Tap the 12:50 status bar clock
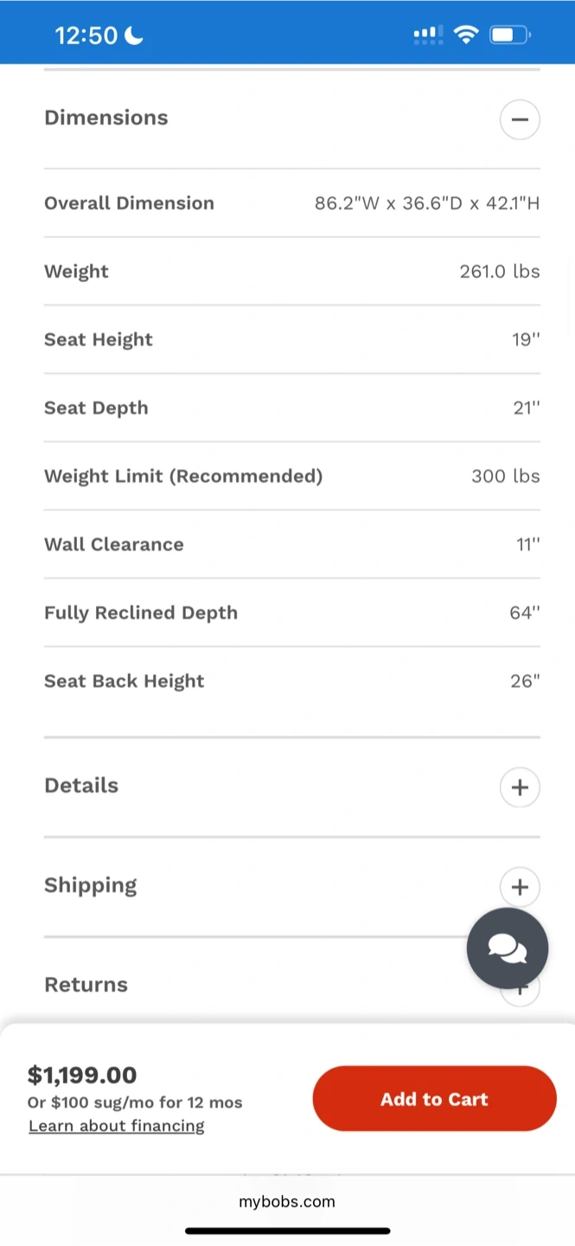575x1246 pixels. pyautogui.click(x=86, y=35)
